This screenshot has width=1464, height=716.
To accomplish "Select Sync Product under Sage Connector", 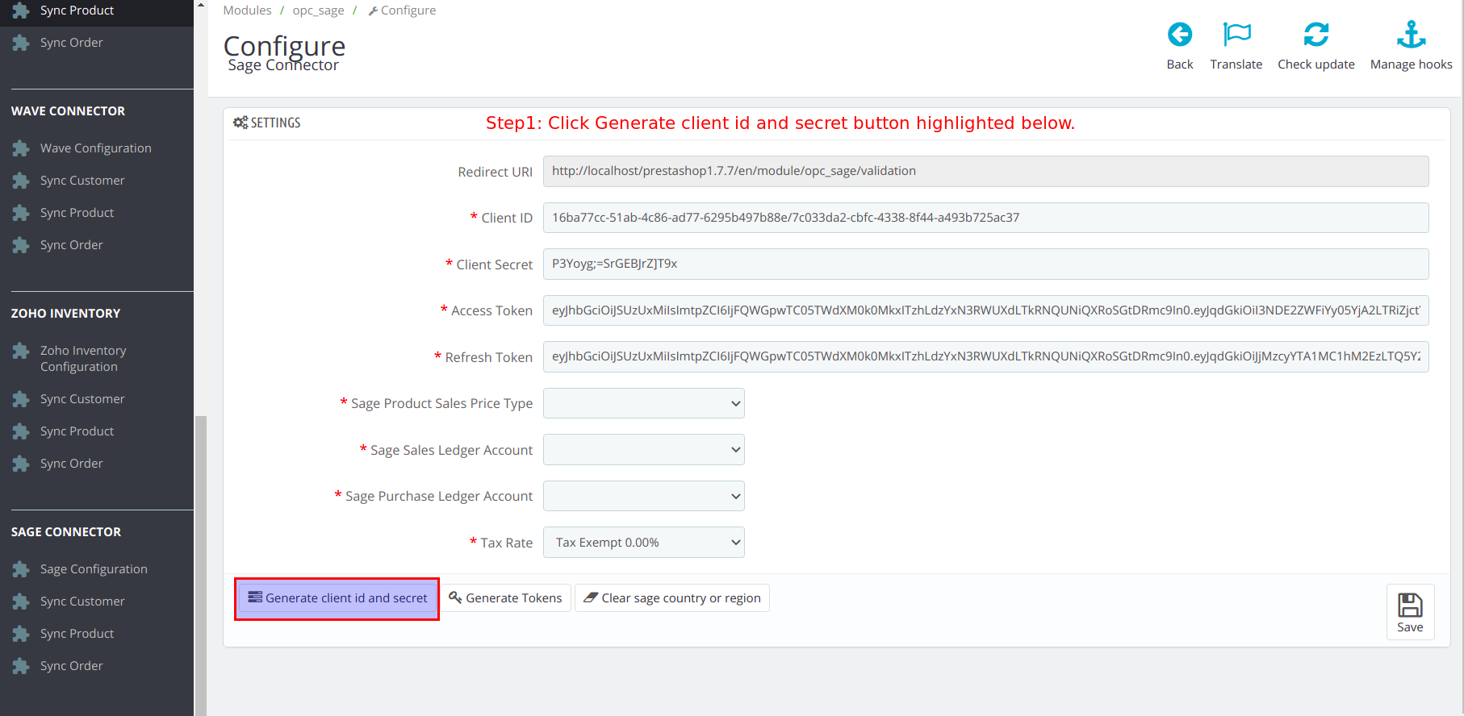I will 77,634.
